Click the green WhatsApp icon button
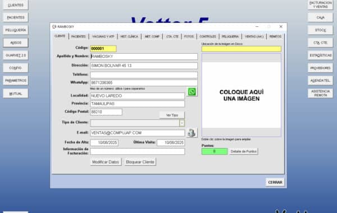337x213 pixels. (192, 92)
